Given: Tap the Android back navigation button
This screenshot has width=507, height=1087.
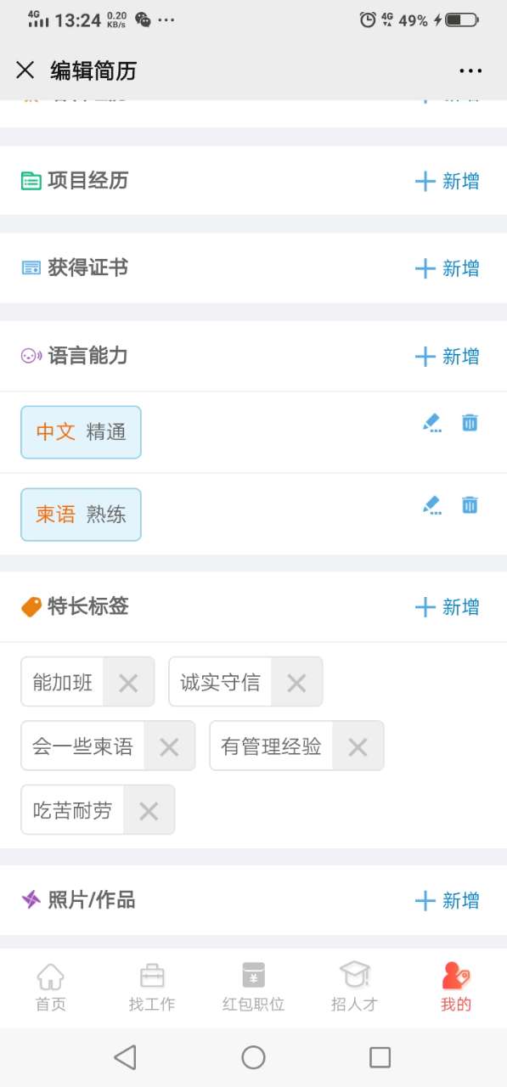Looking at the screenshot, I should (x=126, y=1057).
